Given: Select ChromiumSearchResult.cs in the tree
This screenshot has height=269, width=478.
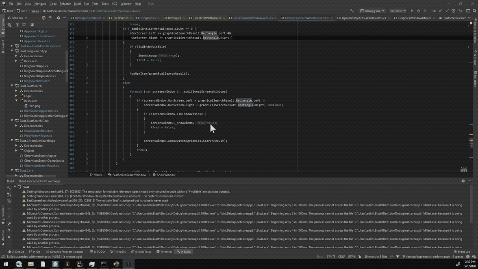Looking at the screenshot, I should [x=41, y=166].
